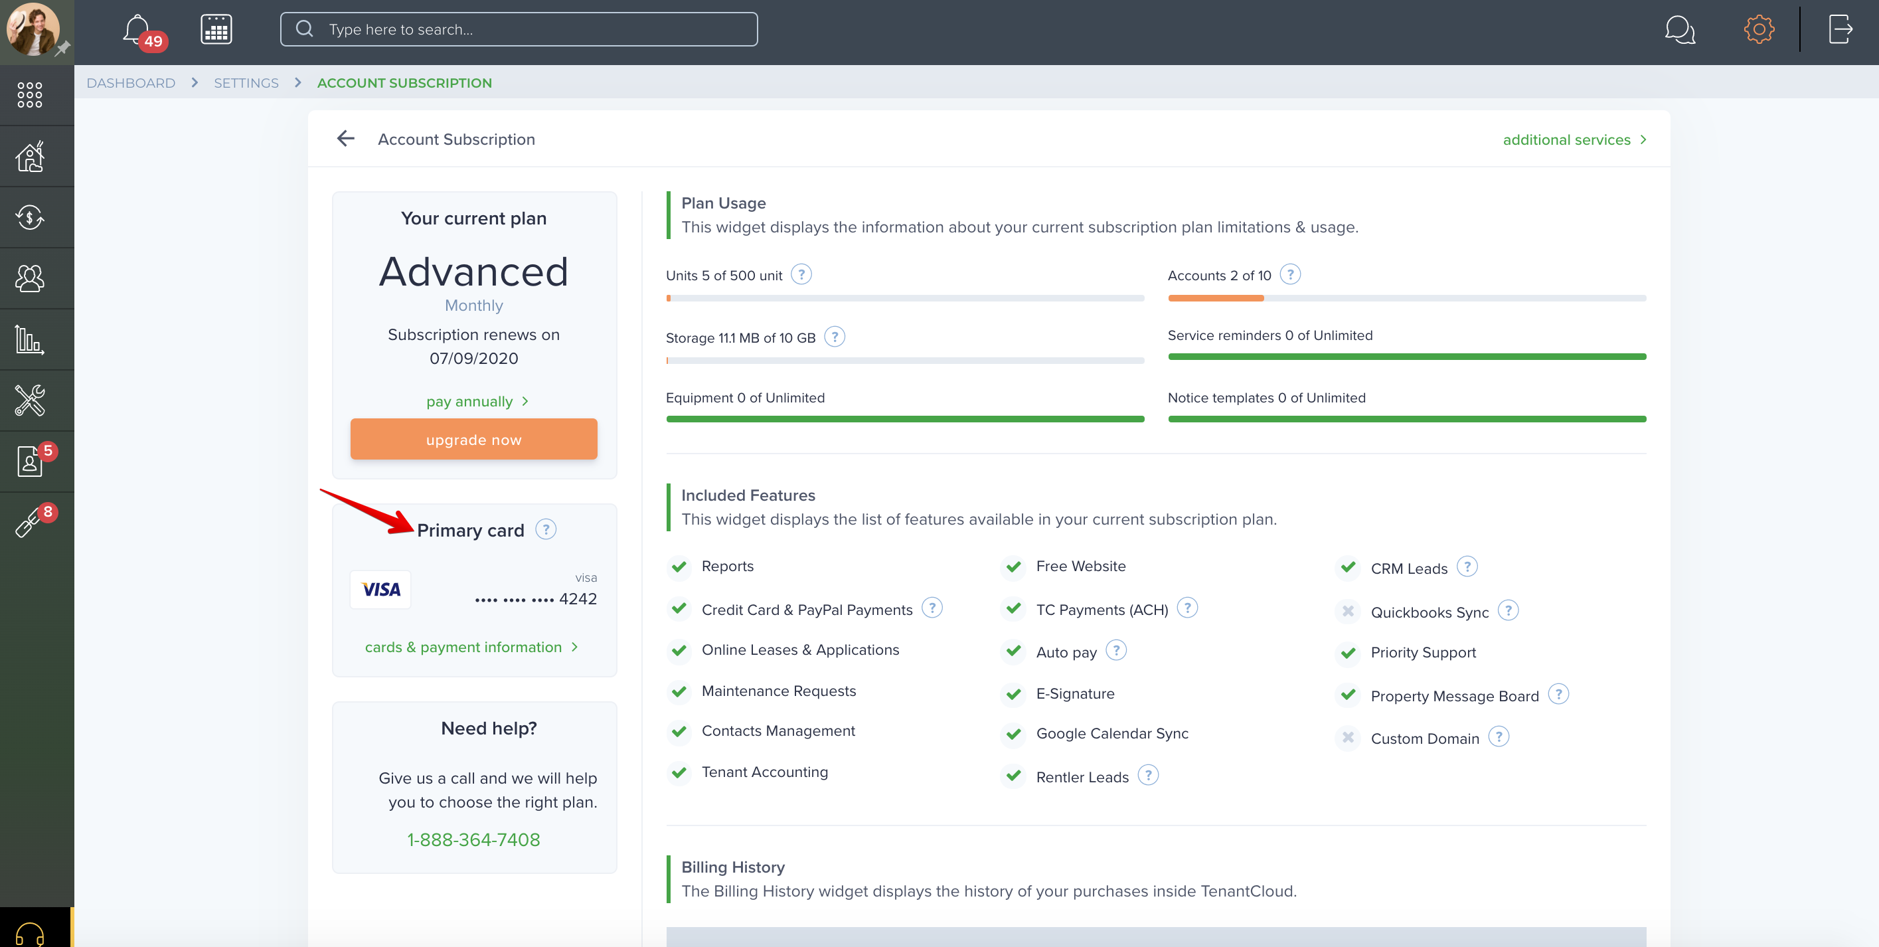Viewport: 1879px width, 947px height.
Task: Click help icon beside CRM Leads
Action: click(1467, 567)
